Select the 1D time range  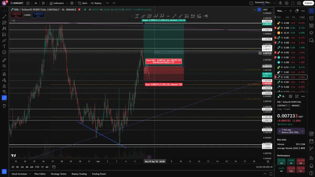coord(13,167)
